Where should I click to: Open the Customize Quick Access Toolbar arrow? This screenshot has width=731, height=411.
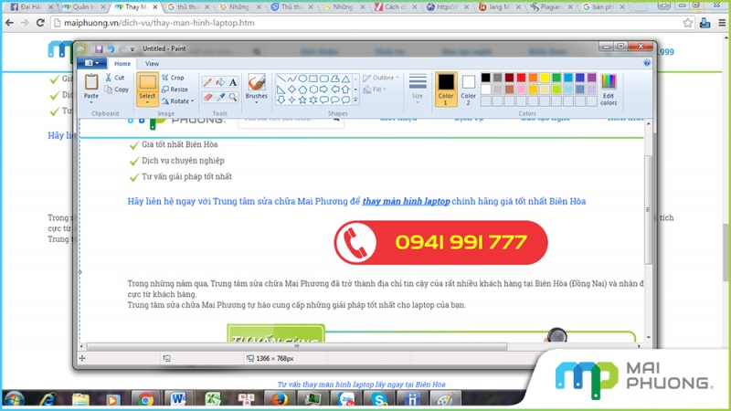coord(132,49)
